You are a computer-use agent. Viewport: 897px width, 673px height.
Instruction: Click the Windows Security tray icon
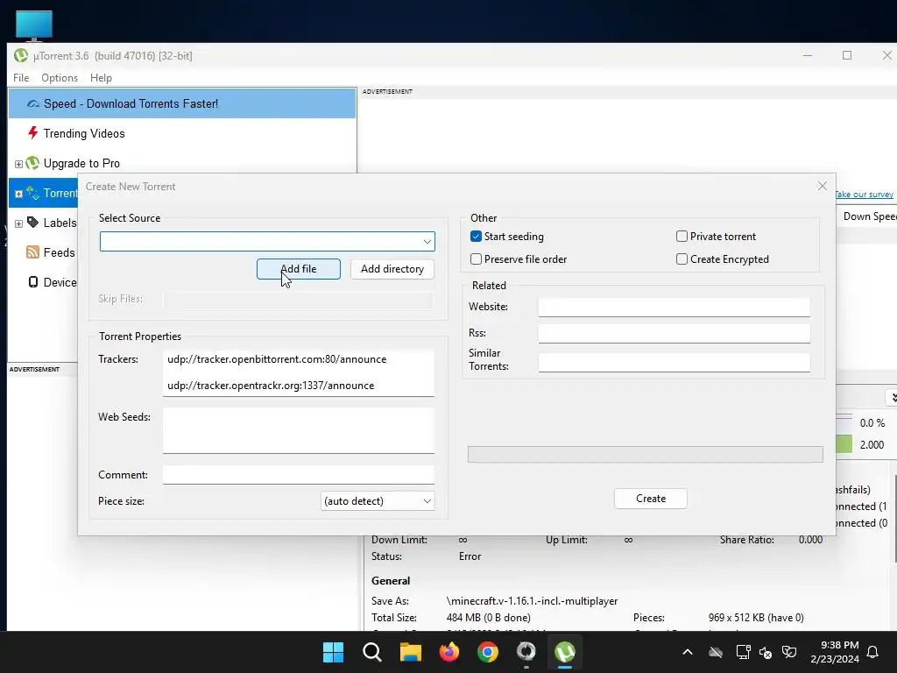point(789,652)
